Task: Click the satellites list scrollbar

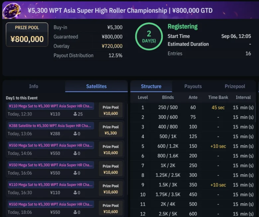Action: tap(128, 149)
